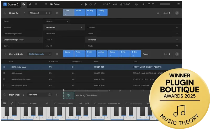The image size is (210, 129).
Task: Toggle the Chord Set lock icon
Action: pyautogui.click(x=158, y=13)
